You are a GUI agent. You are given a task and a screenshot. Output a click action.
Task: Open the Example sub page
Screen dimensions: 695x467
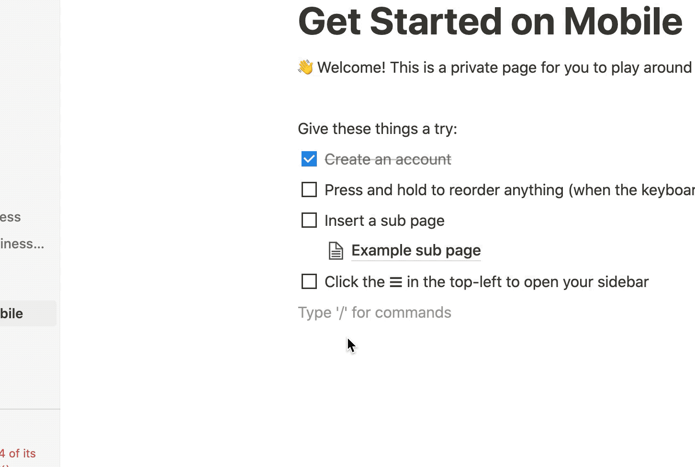(415, 250)
